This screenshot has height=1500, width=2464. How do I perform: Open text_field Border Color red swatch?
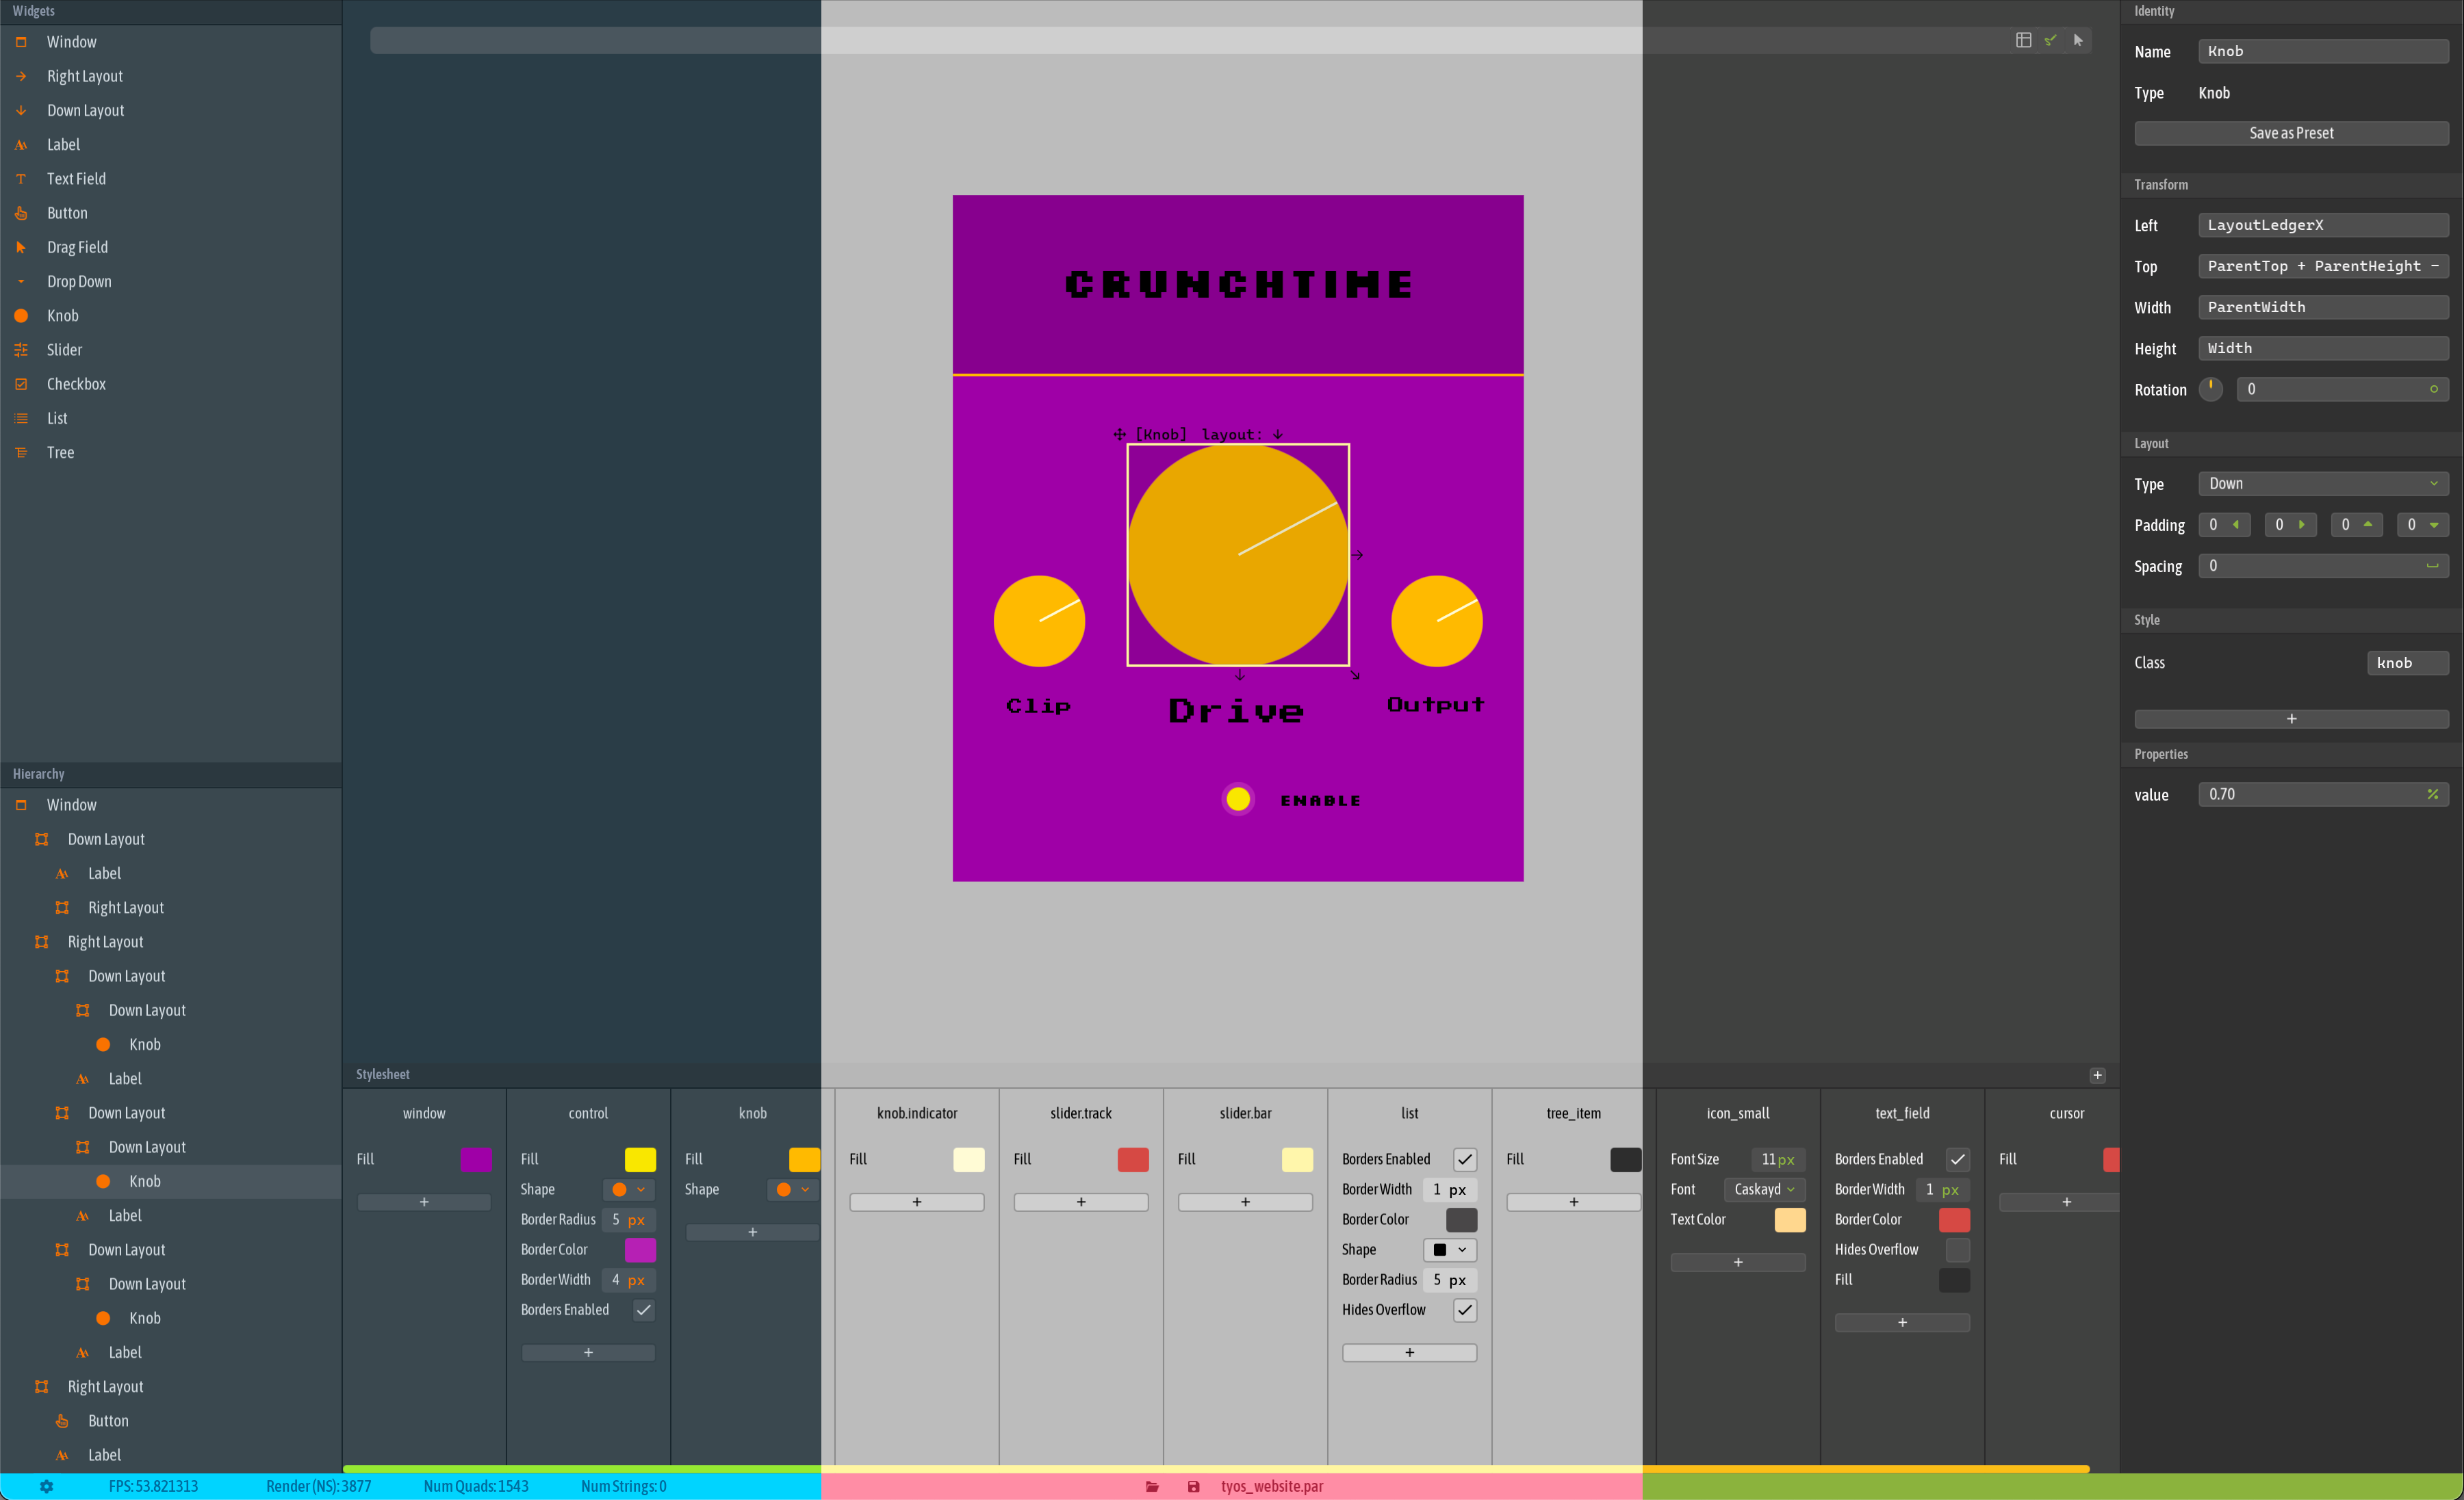pyautogui.click(x=1954, y=1220)
